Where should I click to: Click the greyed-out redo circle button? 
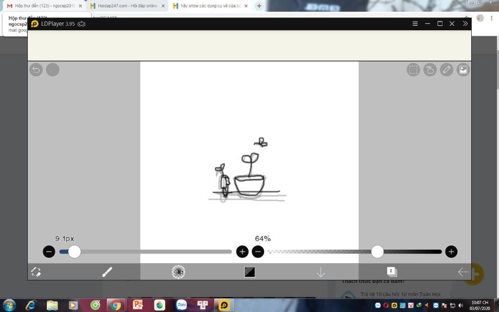[53, 70]
